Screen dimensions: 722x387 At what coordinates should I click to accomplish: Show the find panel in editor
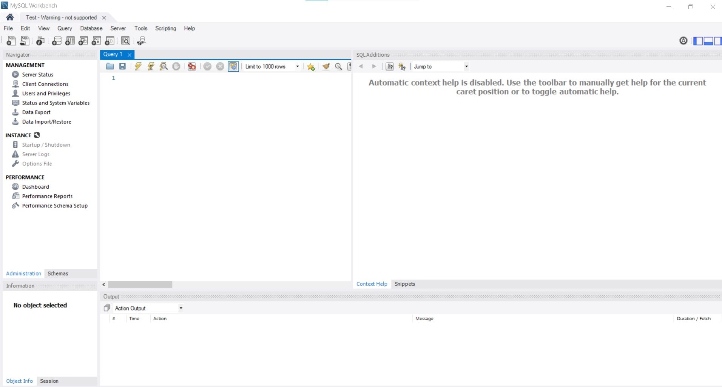point(339,66)
